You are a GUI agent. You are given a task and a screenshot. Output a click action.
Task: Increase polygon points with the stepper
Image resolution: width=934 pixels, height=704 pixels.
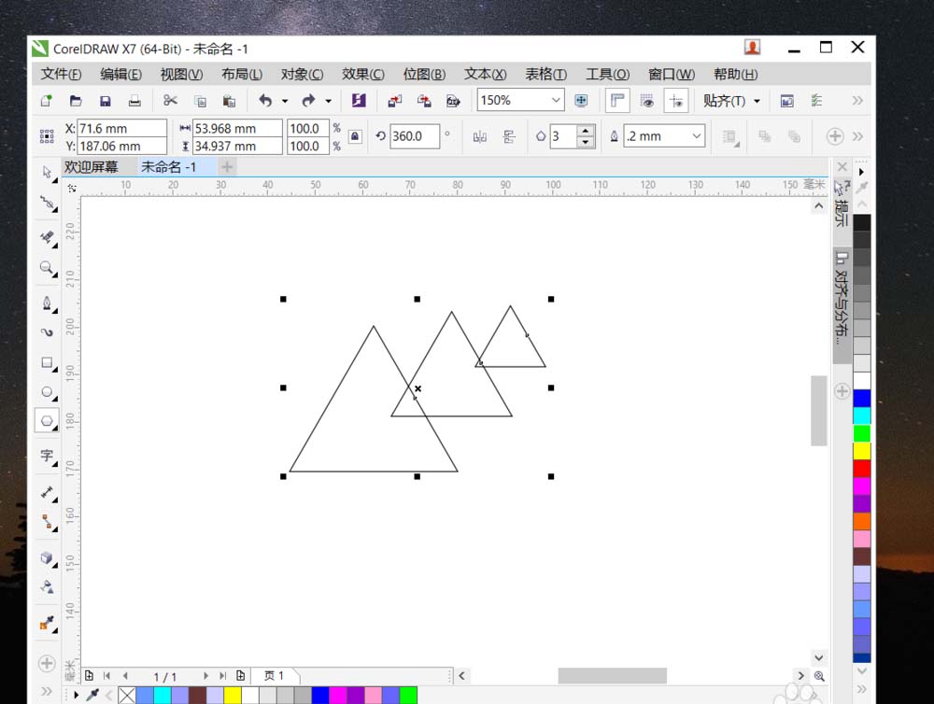click(586, 130)
